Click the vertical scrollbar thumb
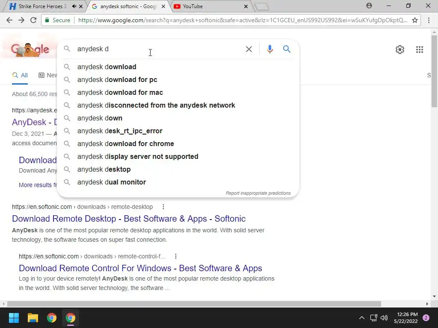Viewport: 438px width, 328px height. [434, 71]
